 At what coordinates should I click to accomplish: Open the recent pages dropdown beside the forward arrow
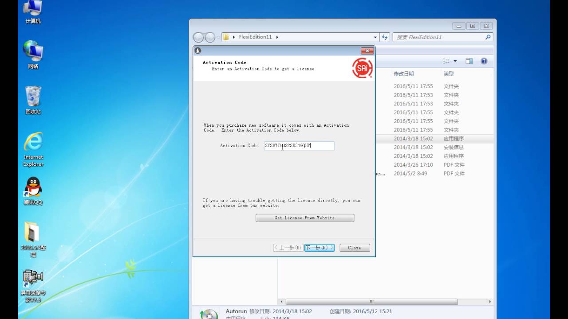coord(218,37)
